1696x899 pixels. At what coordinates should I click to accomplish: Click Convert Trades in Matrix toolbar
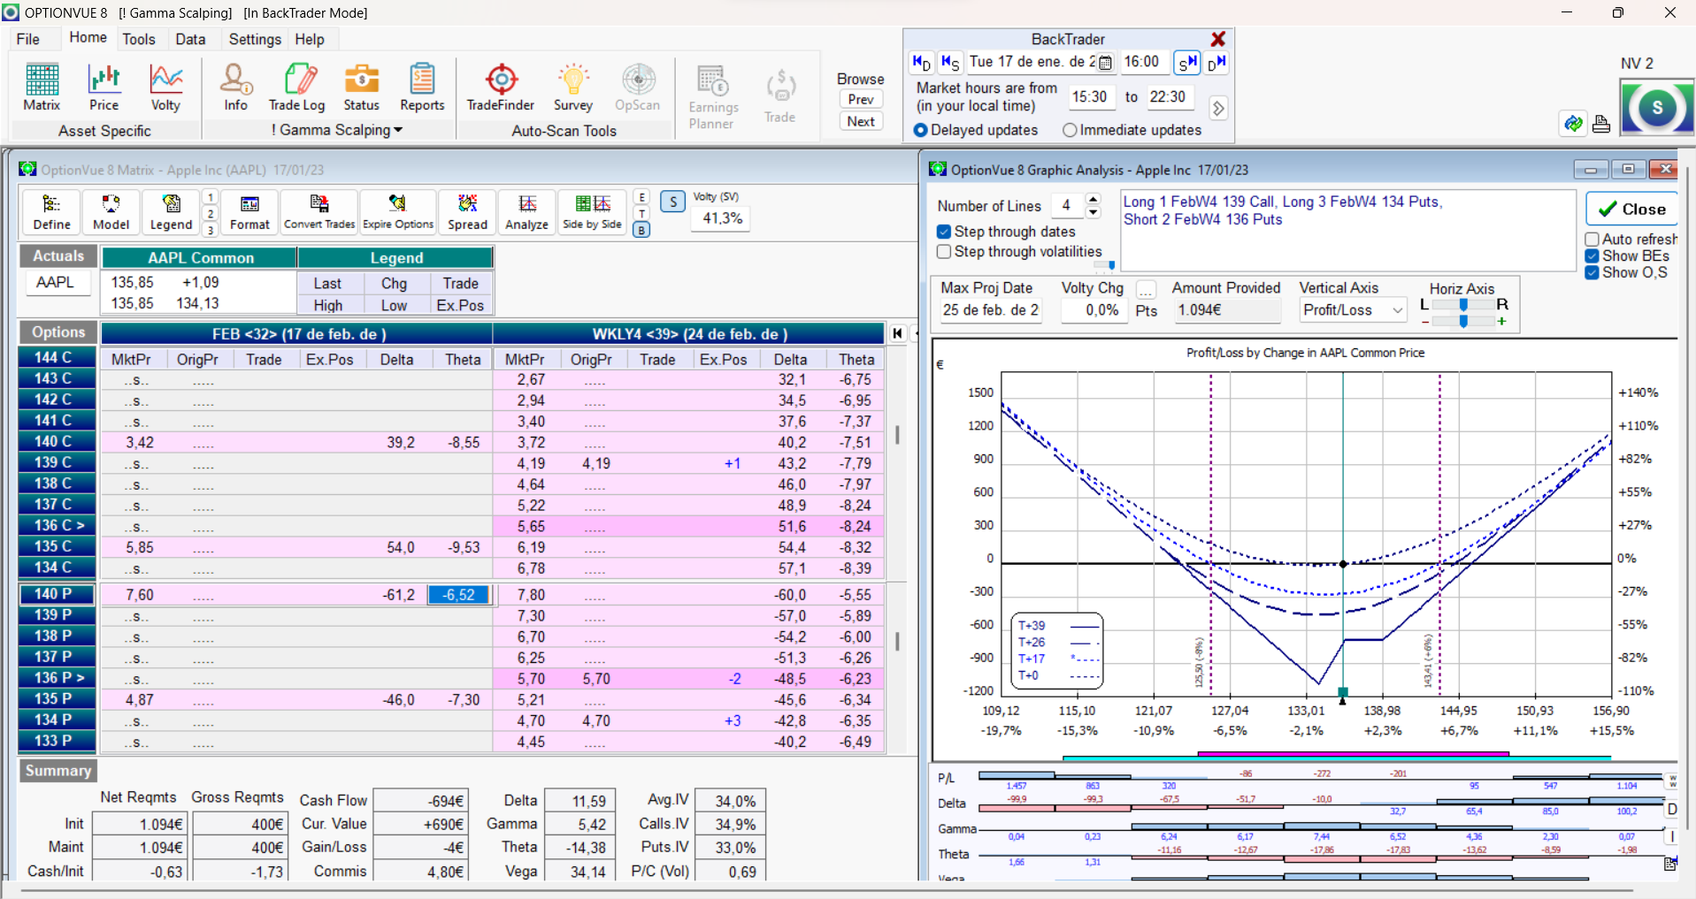pos(319,213)
